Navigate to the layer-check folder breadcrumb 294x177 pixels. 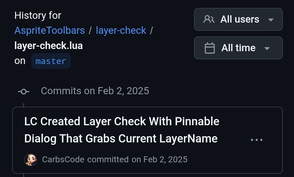tap(121, 30)
